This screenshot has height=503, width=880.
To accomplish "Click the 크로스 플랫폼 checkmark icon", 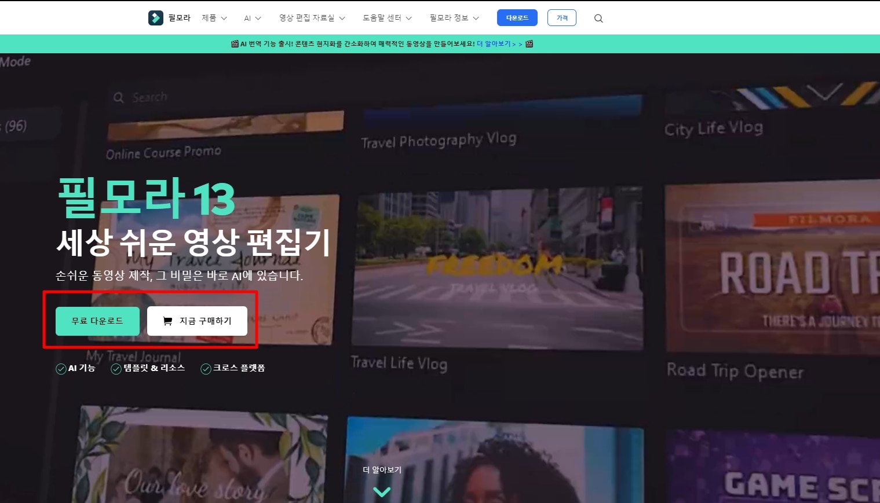I will (206, 369).
